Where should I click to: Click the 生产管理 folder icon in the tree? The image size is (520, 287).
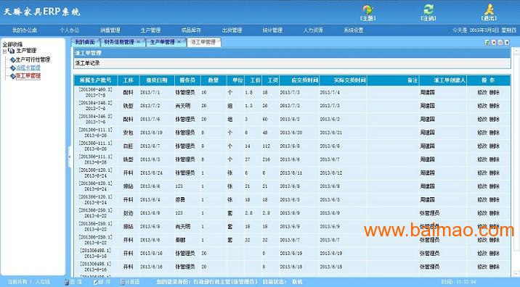pyautogui.click(x=12, y=51)
